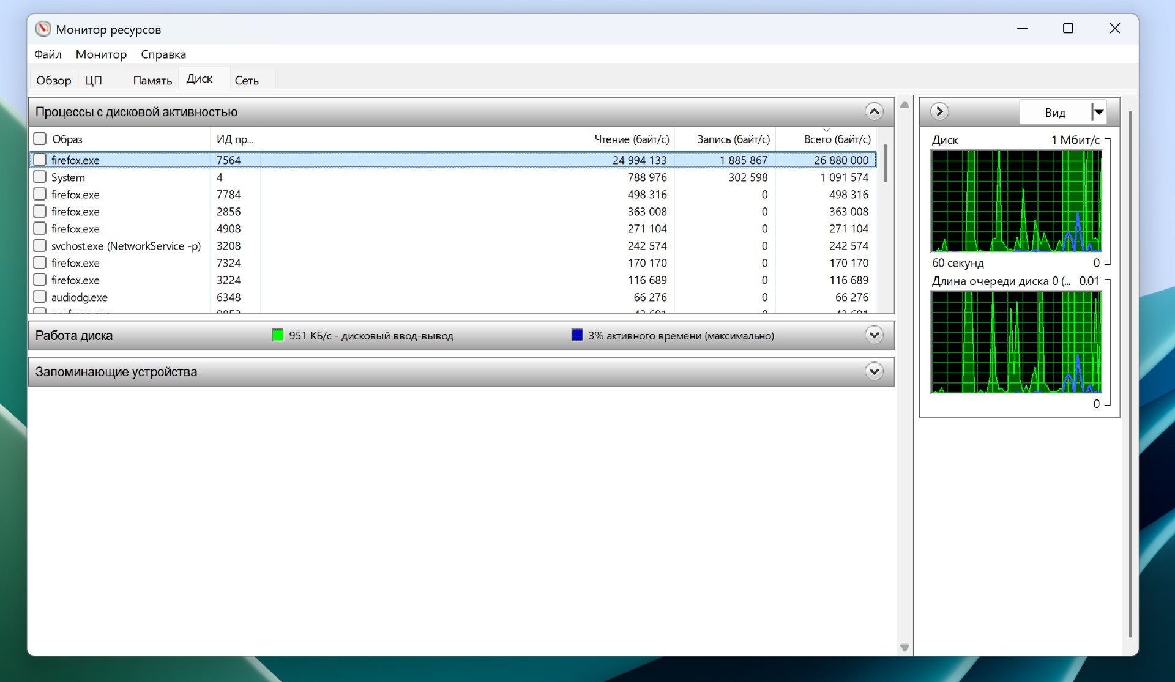Collapse Процессы с дисковой активностью section

coord(874,111)
